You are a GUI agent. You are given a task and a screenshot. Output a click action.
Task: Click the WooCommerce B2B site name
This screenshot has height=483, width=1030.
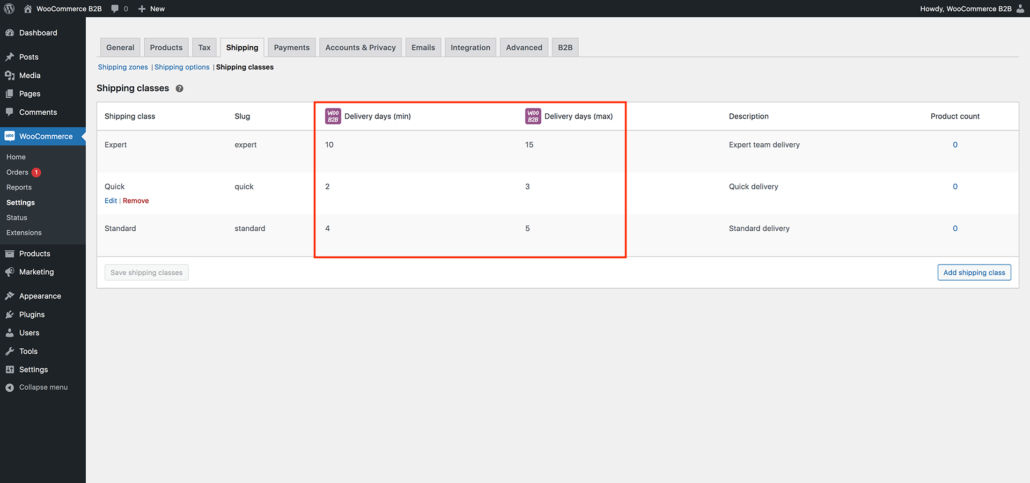[69, 9]
